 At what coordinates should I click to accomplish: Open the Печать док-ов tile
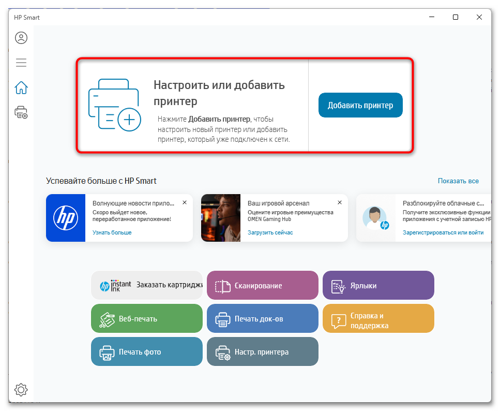(263, 318)
